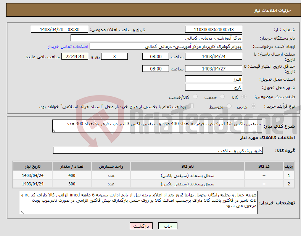Click row 1 unit cell عدد

[x=111, y=175]
